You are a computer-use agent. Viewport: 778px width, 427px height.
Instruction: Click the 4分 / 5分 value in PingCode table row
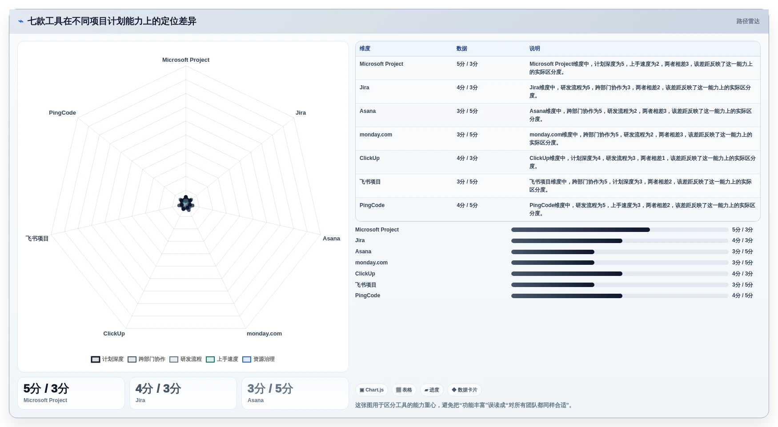tap(467, 206)
